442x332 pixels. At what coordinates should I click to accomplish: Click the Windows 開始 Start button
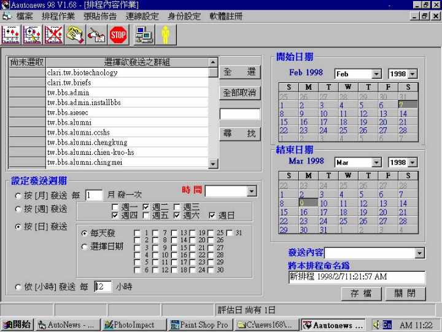click(17, 325)
